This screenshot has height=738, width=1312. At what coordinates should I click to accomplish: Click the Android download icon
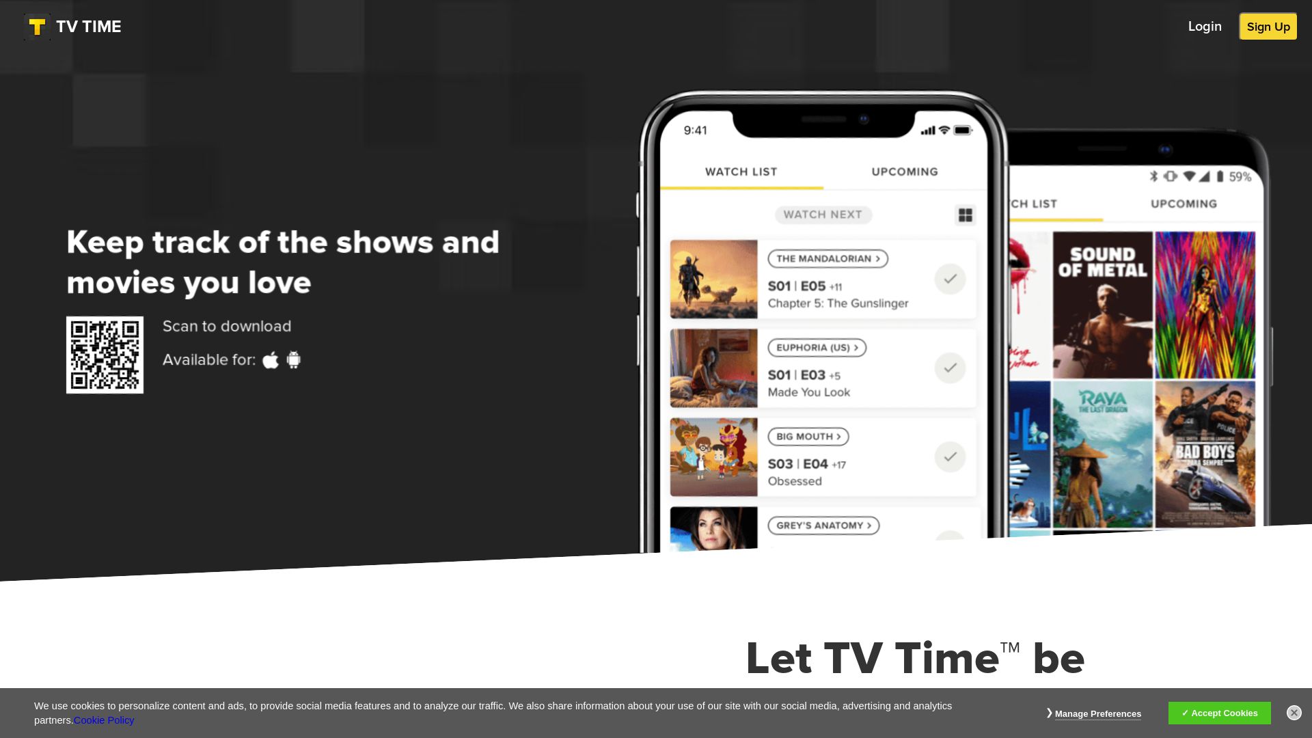pyautogui.click(x=293, y=359)
